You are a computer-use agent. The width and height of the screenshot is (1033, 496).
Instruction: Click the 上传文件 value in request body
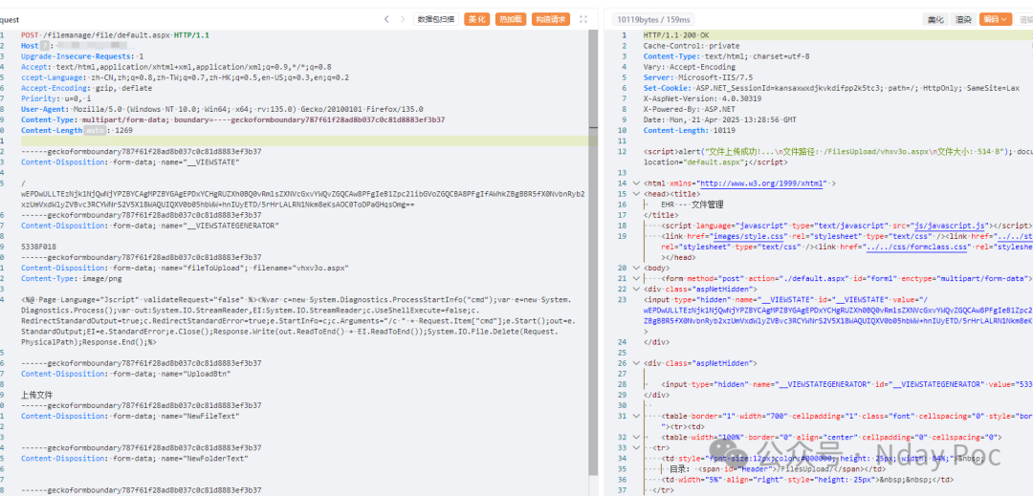37,395
